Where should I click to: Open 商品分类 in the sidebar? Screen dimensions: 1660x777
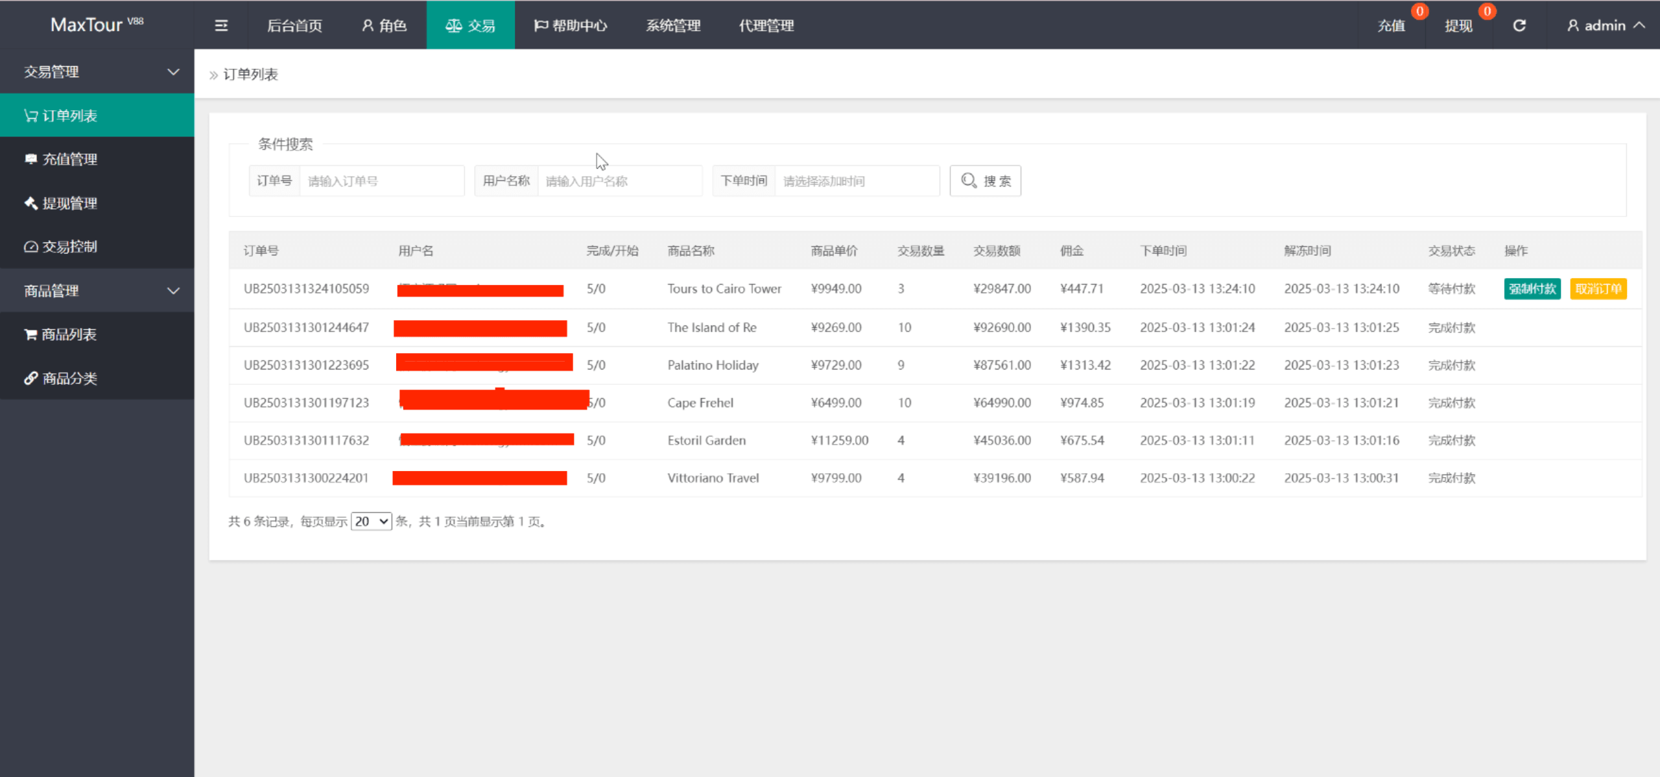[69, 378]
